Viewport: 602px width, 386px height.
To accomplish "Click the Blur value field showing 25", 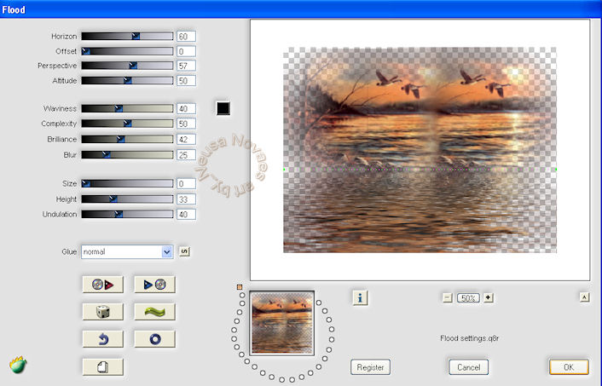I will (186, 155).
